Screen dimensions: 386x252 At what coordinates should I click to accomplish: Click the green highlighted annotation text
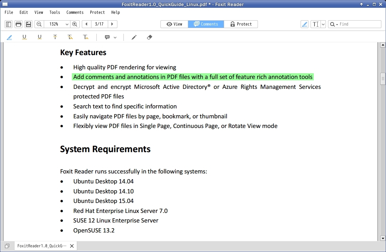point(193,77)
